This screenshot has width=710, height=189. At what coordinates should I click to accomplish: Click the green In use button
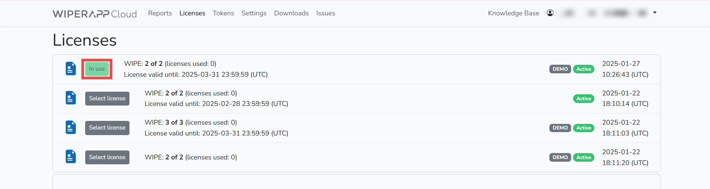coord(97,69)
